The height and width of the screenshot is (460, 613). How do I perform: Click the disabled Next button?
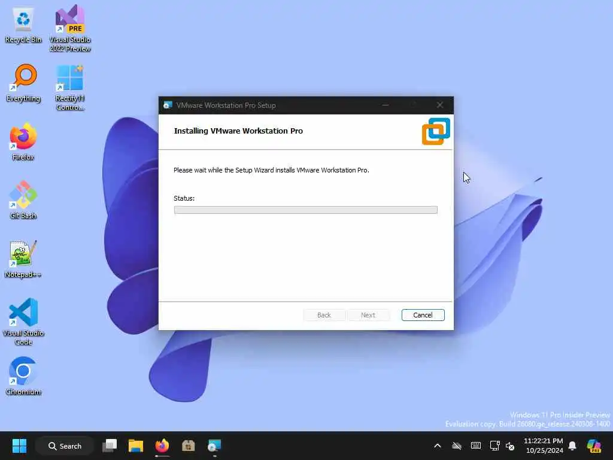click(368, 315)
